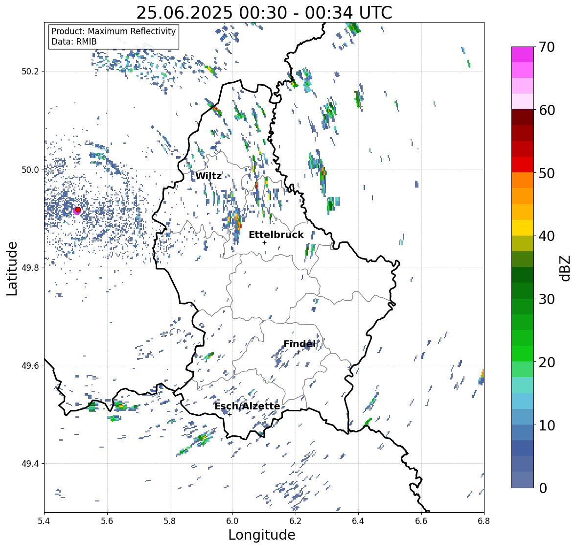Viewport: 577px width, 547px height.
Task: Click the 30 colorbar tick label
Action: (x=547, y=299)
